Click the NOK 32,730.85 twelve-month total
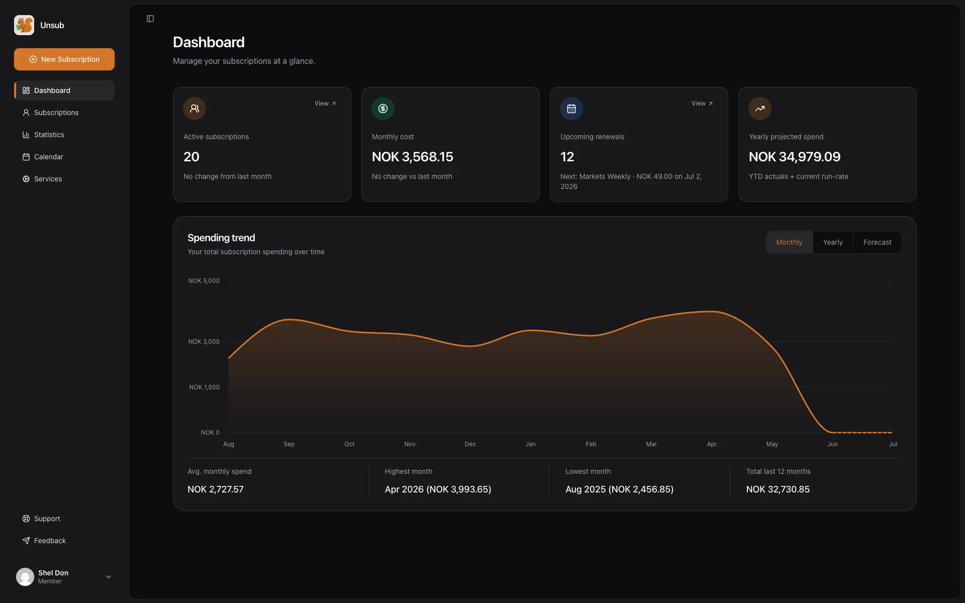Screen dimensions: 965x603 click(778, 489)
